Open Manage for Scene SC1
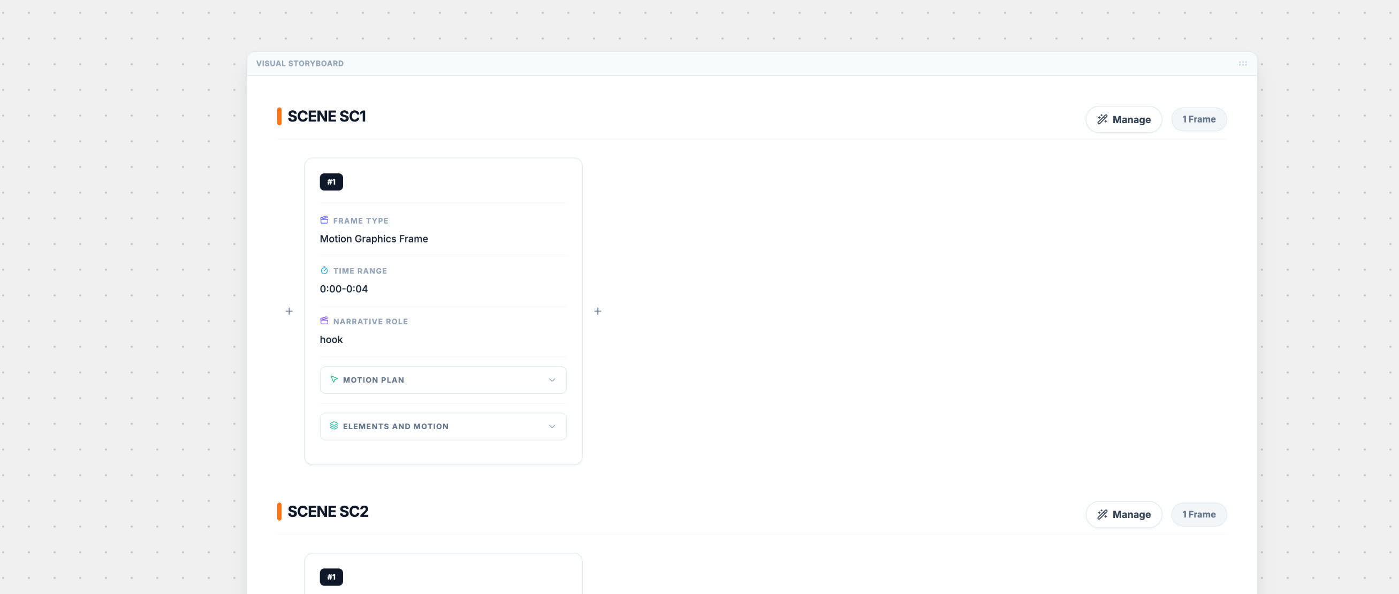The height and width of the screenshot is (594, 1399). pos(1124,119)
